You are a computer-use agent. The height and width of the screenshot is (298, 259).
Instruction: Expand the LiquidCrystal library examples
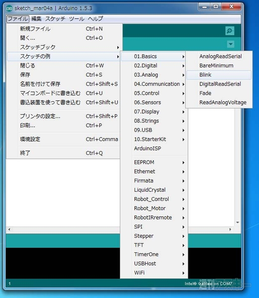pyautogui.click(x=154, y=190)
